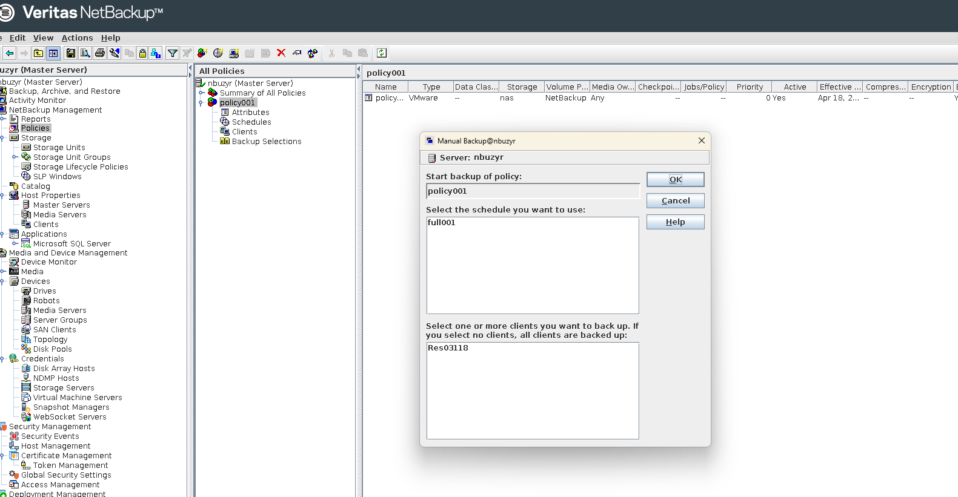Open Device Monitor in the left tree
The width and height of the screenshot is (958, 497).
coord(49,262)
